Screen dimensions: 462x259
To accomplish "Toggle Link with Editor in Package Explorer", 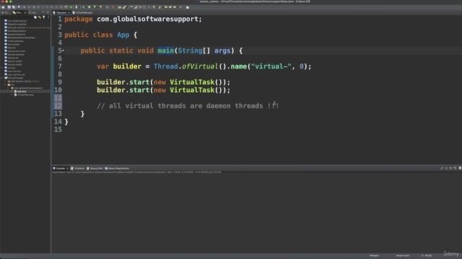I will point(40,17).
